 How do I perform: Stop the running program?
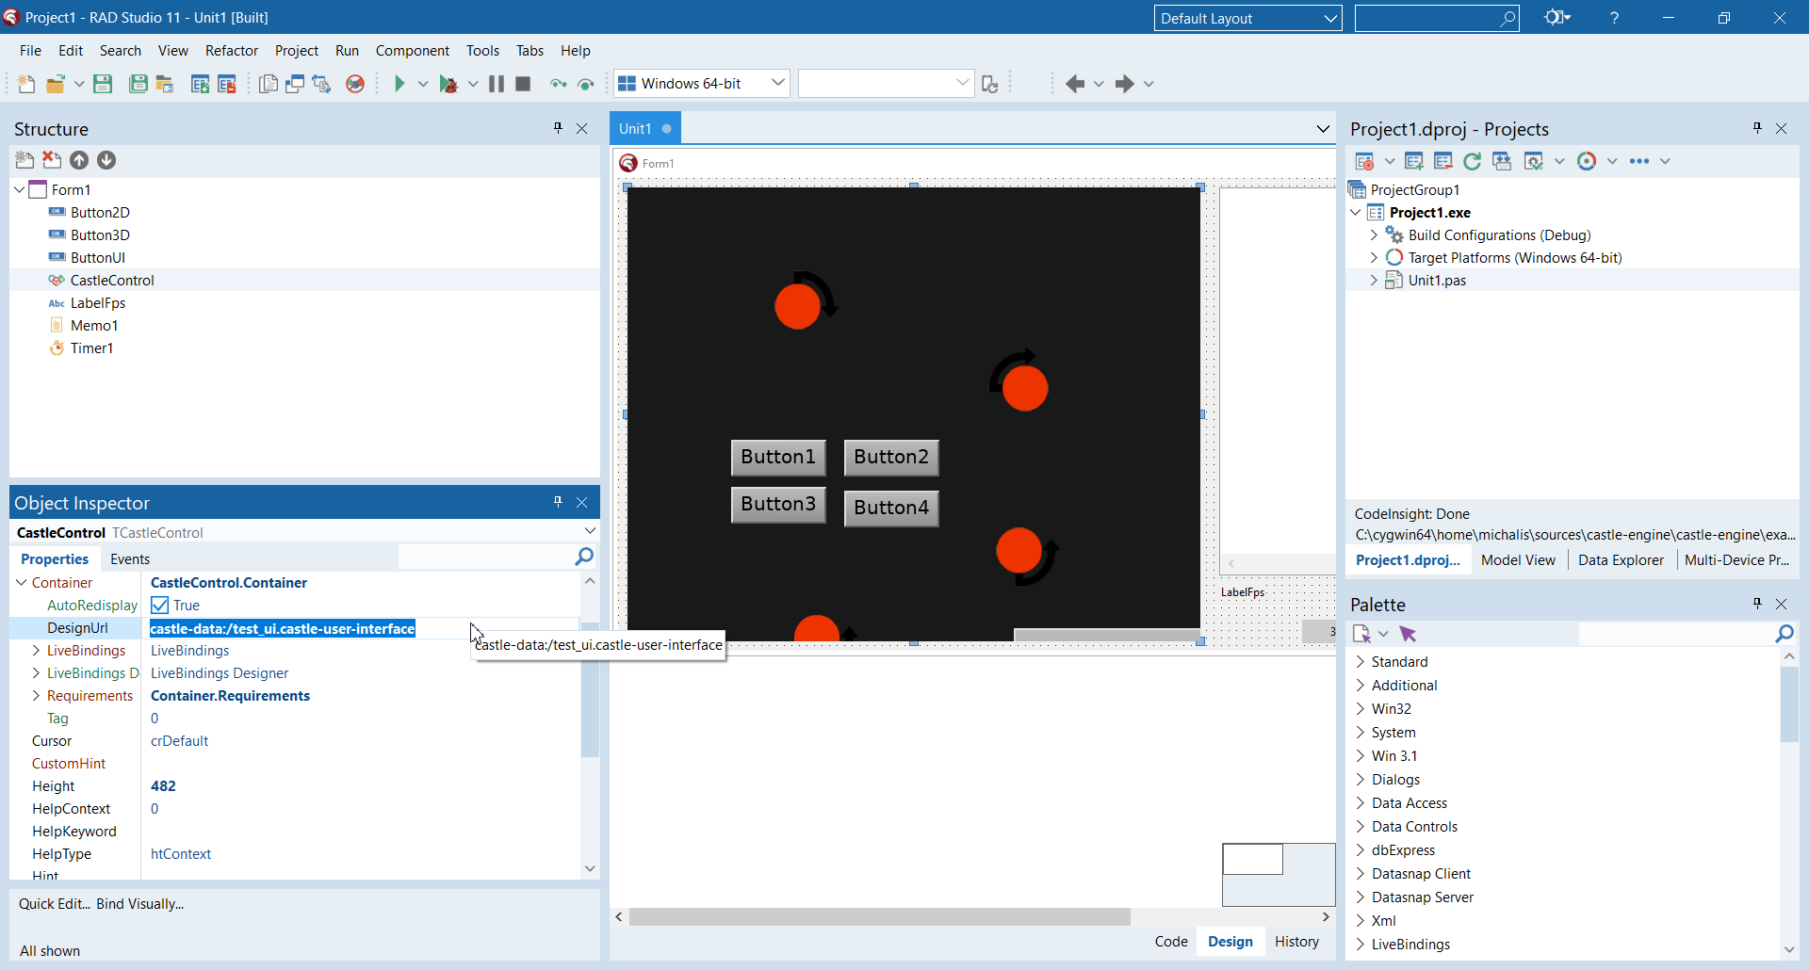523,83
